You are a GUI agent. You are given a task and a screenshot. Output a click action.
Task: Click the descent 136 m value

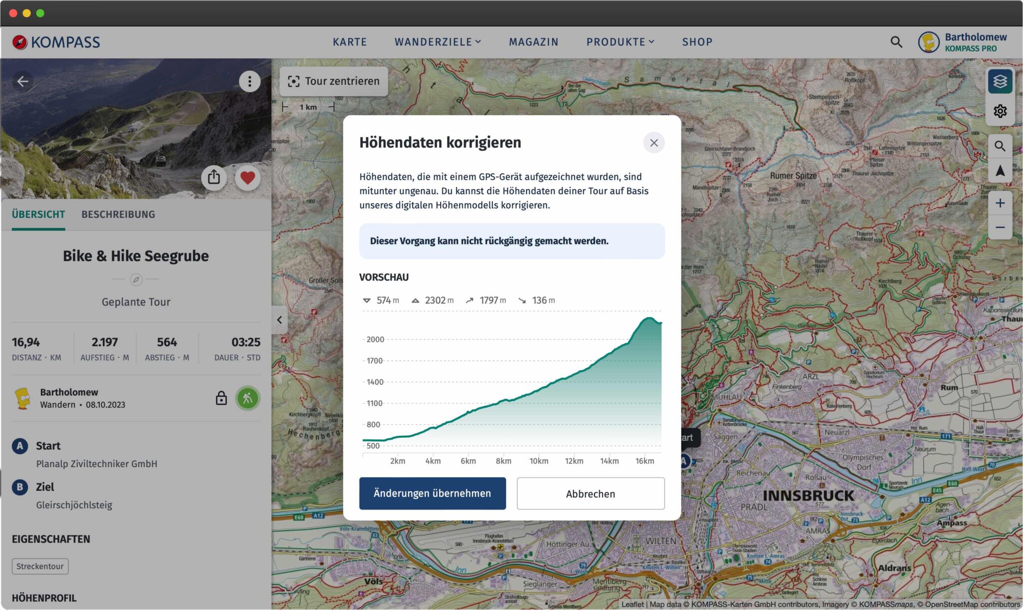[x=543, y=300]
